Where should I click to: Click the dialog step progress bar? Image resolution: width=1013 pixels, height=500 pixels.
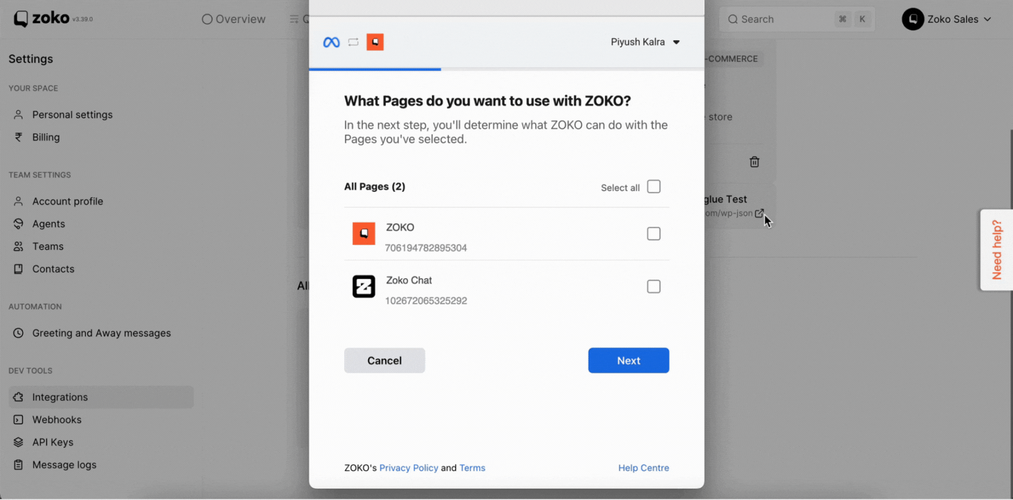[x=506, y=69]
